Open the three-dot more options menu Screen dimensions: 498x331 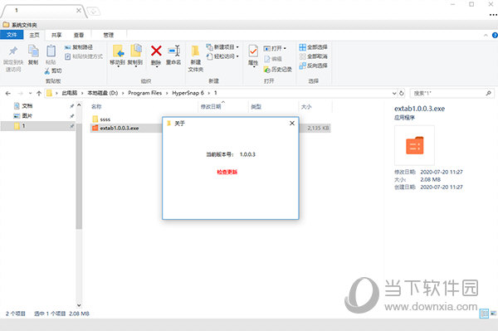[493, 15]
